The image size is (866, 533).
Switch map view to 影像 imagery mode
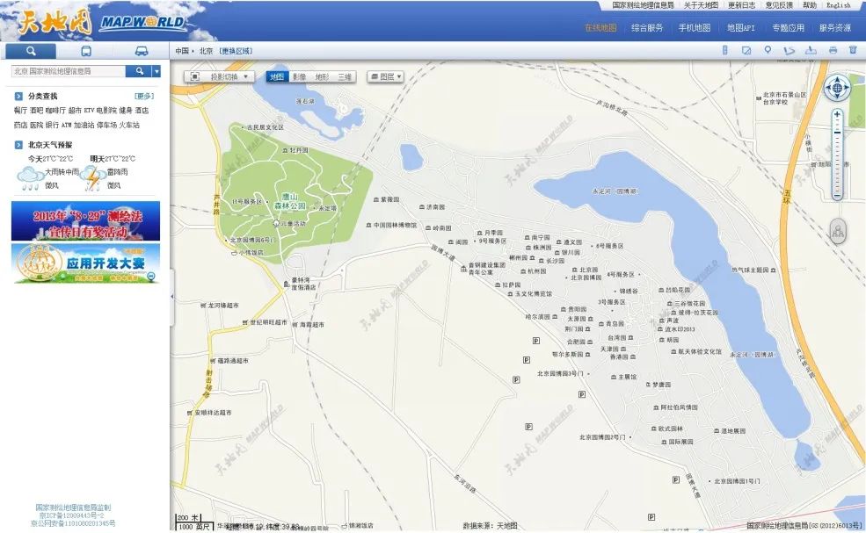click(x=299, y=76)
